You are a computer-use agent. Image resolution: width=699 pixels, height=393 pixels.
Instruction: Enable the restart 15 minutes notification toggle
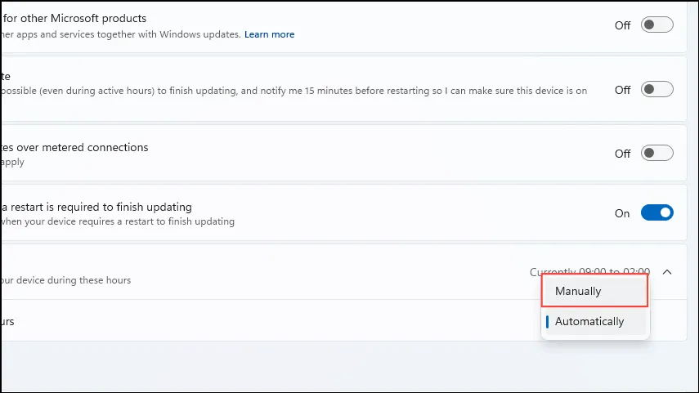coord(656,90)
